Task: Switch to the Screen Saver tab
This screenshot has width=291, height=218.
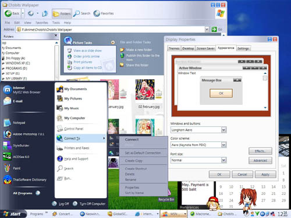Action: click(x=205, y=48)
